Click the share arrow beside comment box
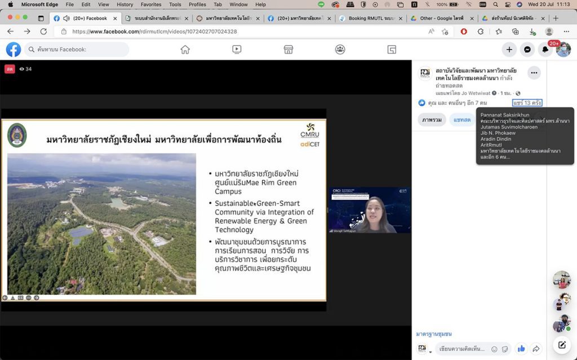Image resolution: width=577 pixels, height=360 pixels. (x=536, y=349)
